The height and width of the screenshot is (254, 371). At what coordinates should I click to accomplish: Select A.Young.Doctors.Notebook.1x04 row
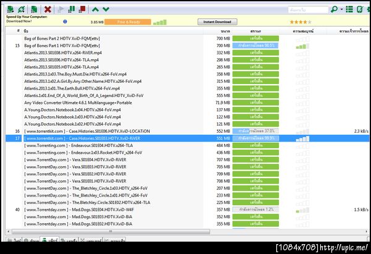(187, 110)
